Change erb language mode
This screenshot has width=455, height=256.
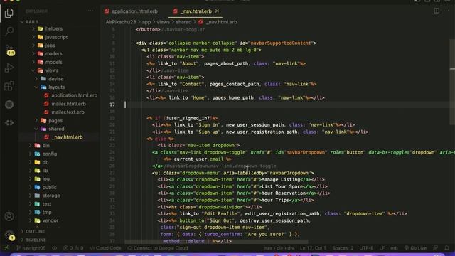pyautogui.click(x=394, y=248)
